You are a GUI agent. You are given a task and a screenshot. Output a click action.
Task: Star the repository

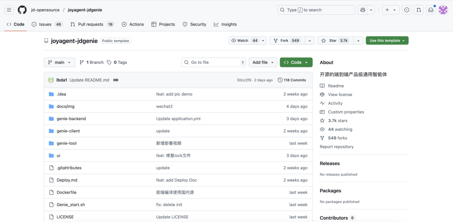tap(335, 40)
